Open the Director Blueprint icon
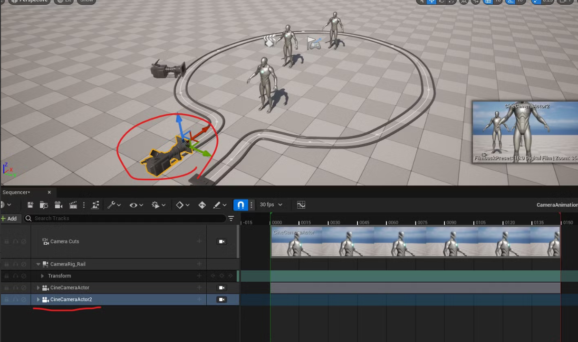 (x=95, y=205)
